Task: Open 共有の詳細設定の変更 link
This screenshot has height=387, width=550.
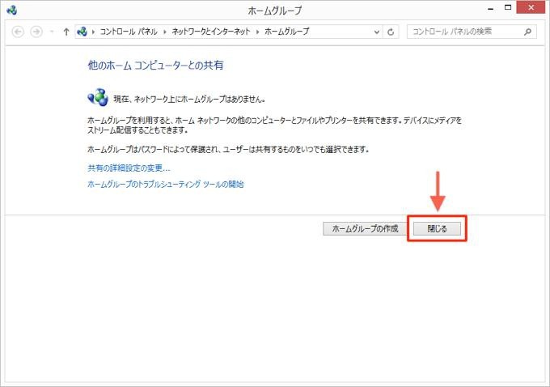Action: tap(129, 168)
